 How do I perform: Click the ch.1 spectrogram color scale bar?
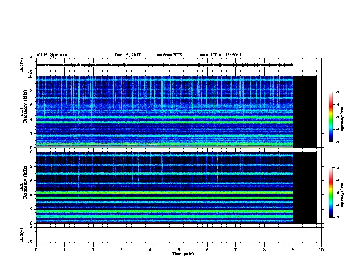(330, 117)
